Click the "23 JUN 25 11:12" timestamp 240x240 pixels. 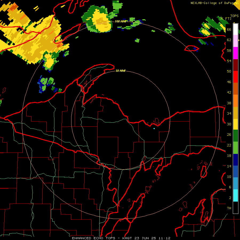[152, 238]
